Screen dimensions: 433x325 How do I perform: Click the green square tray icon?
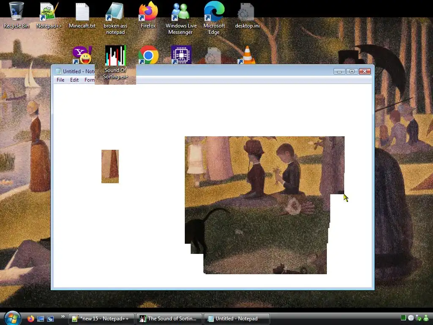(403, 318)
